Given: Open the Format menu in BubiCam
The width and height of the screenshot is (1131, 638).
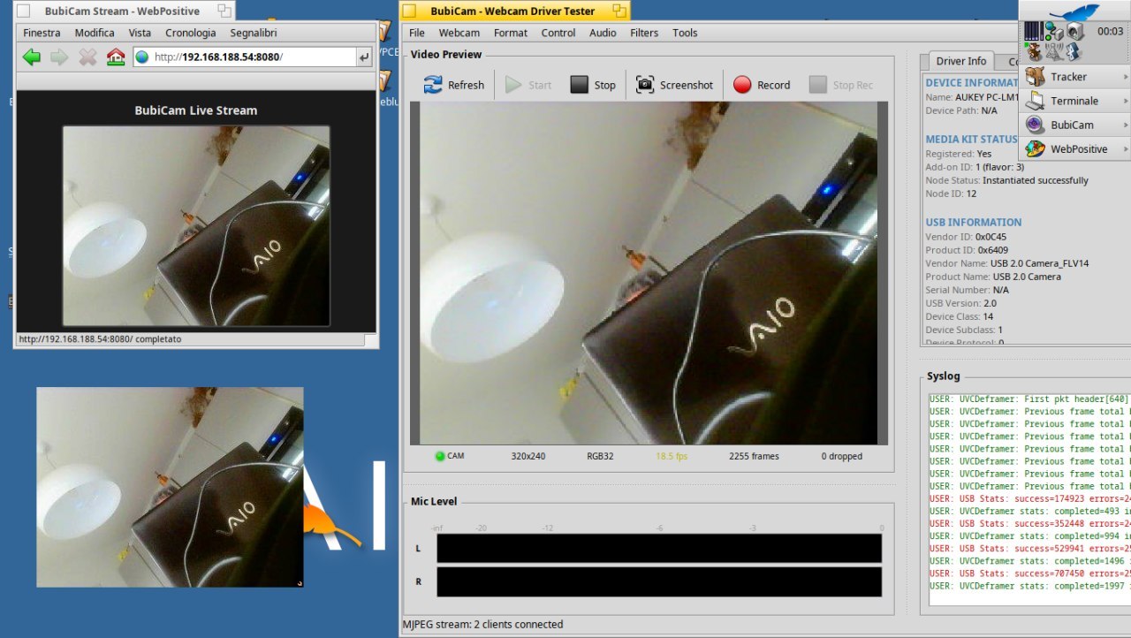Looking at the screenshot, I should [x=511, y=33].
